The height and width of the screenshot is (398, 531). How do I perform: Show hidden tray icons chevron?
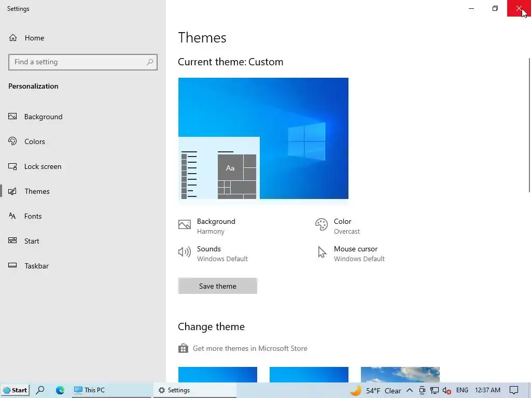point(410,390)
